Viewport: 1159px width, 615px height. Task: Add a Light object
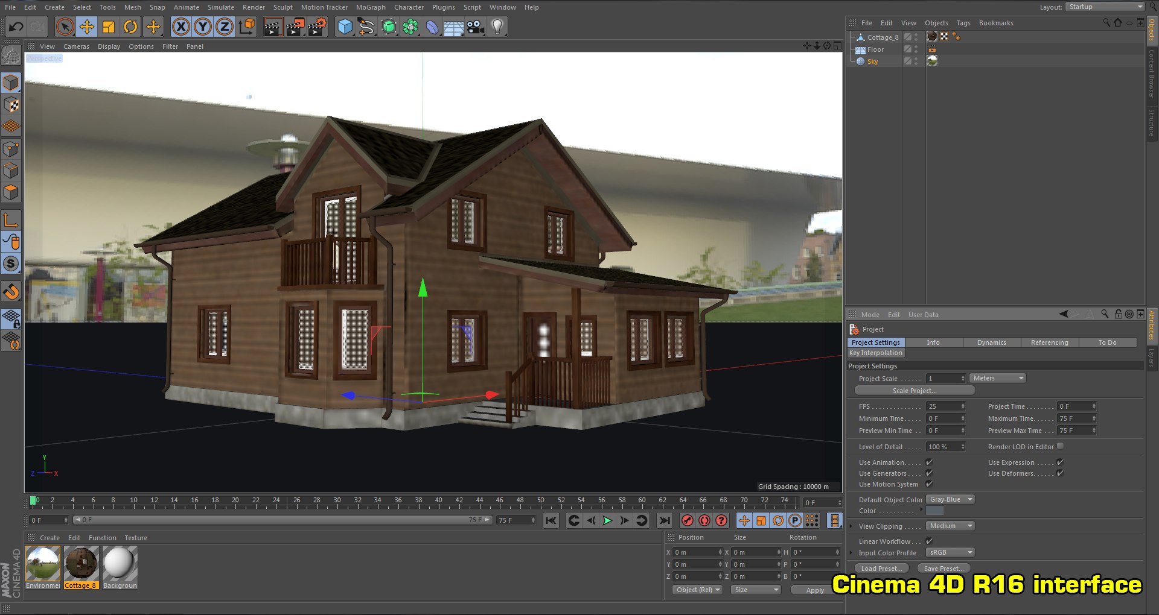pos(497,27)
